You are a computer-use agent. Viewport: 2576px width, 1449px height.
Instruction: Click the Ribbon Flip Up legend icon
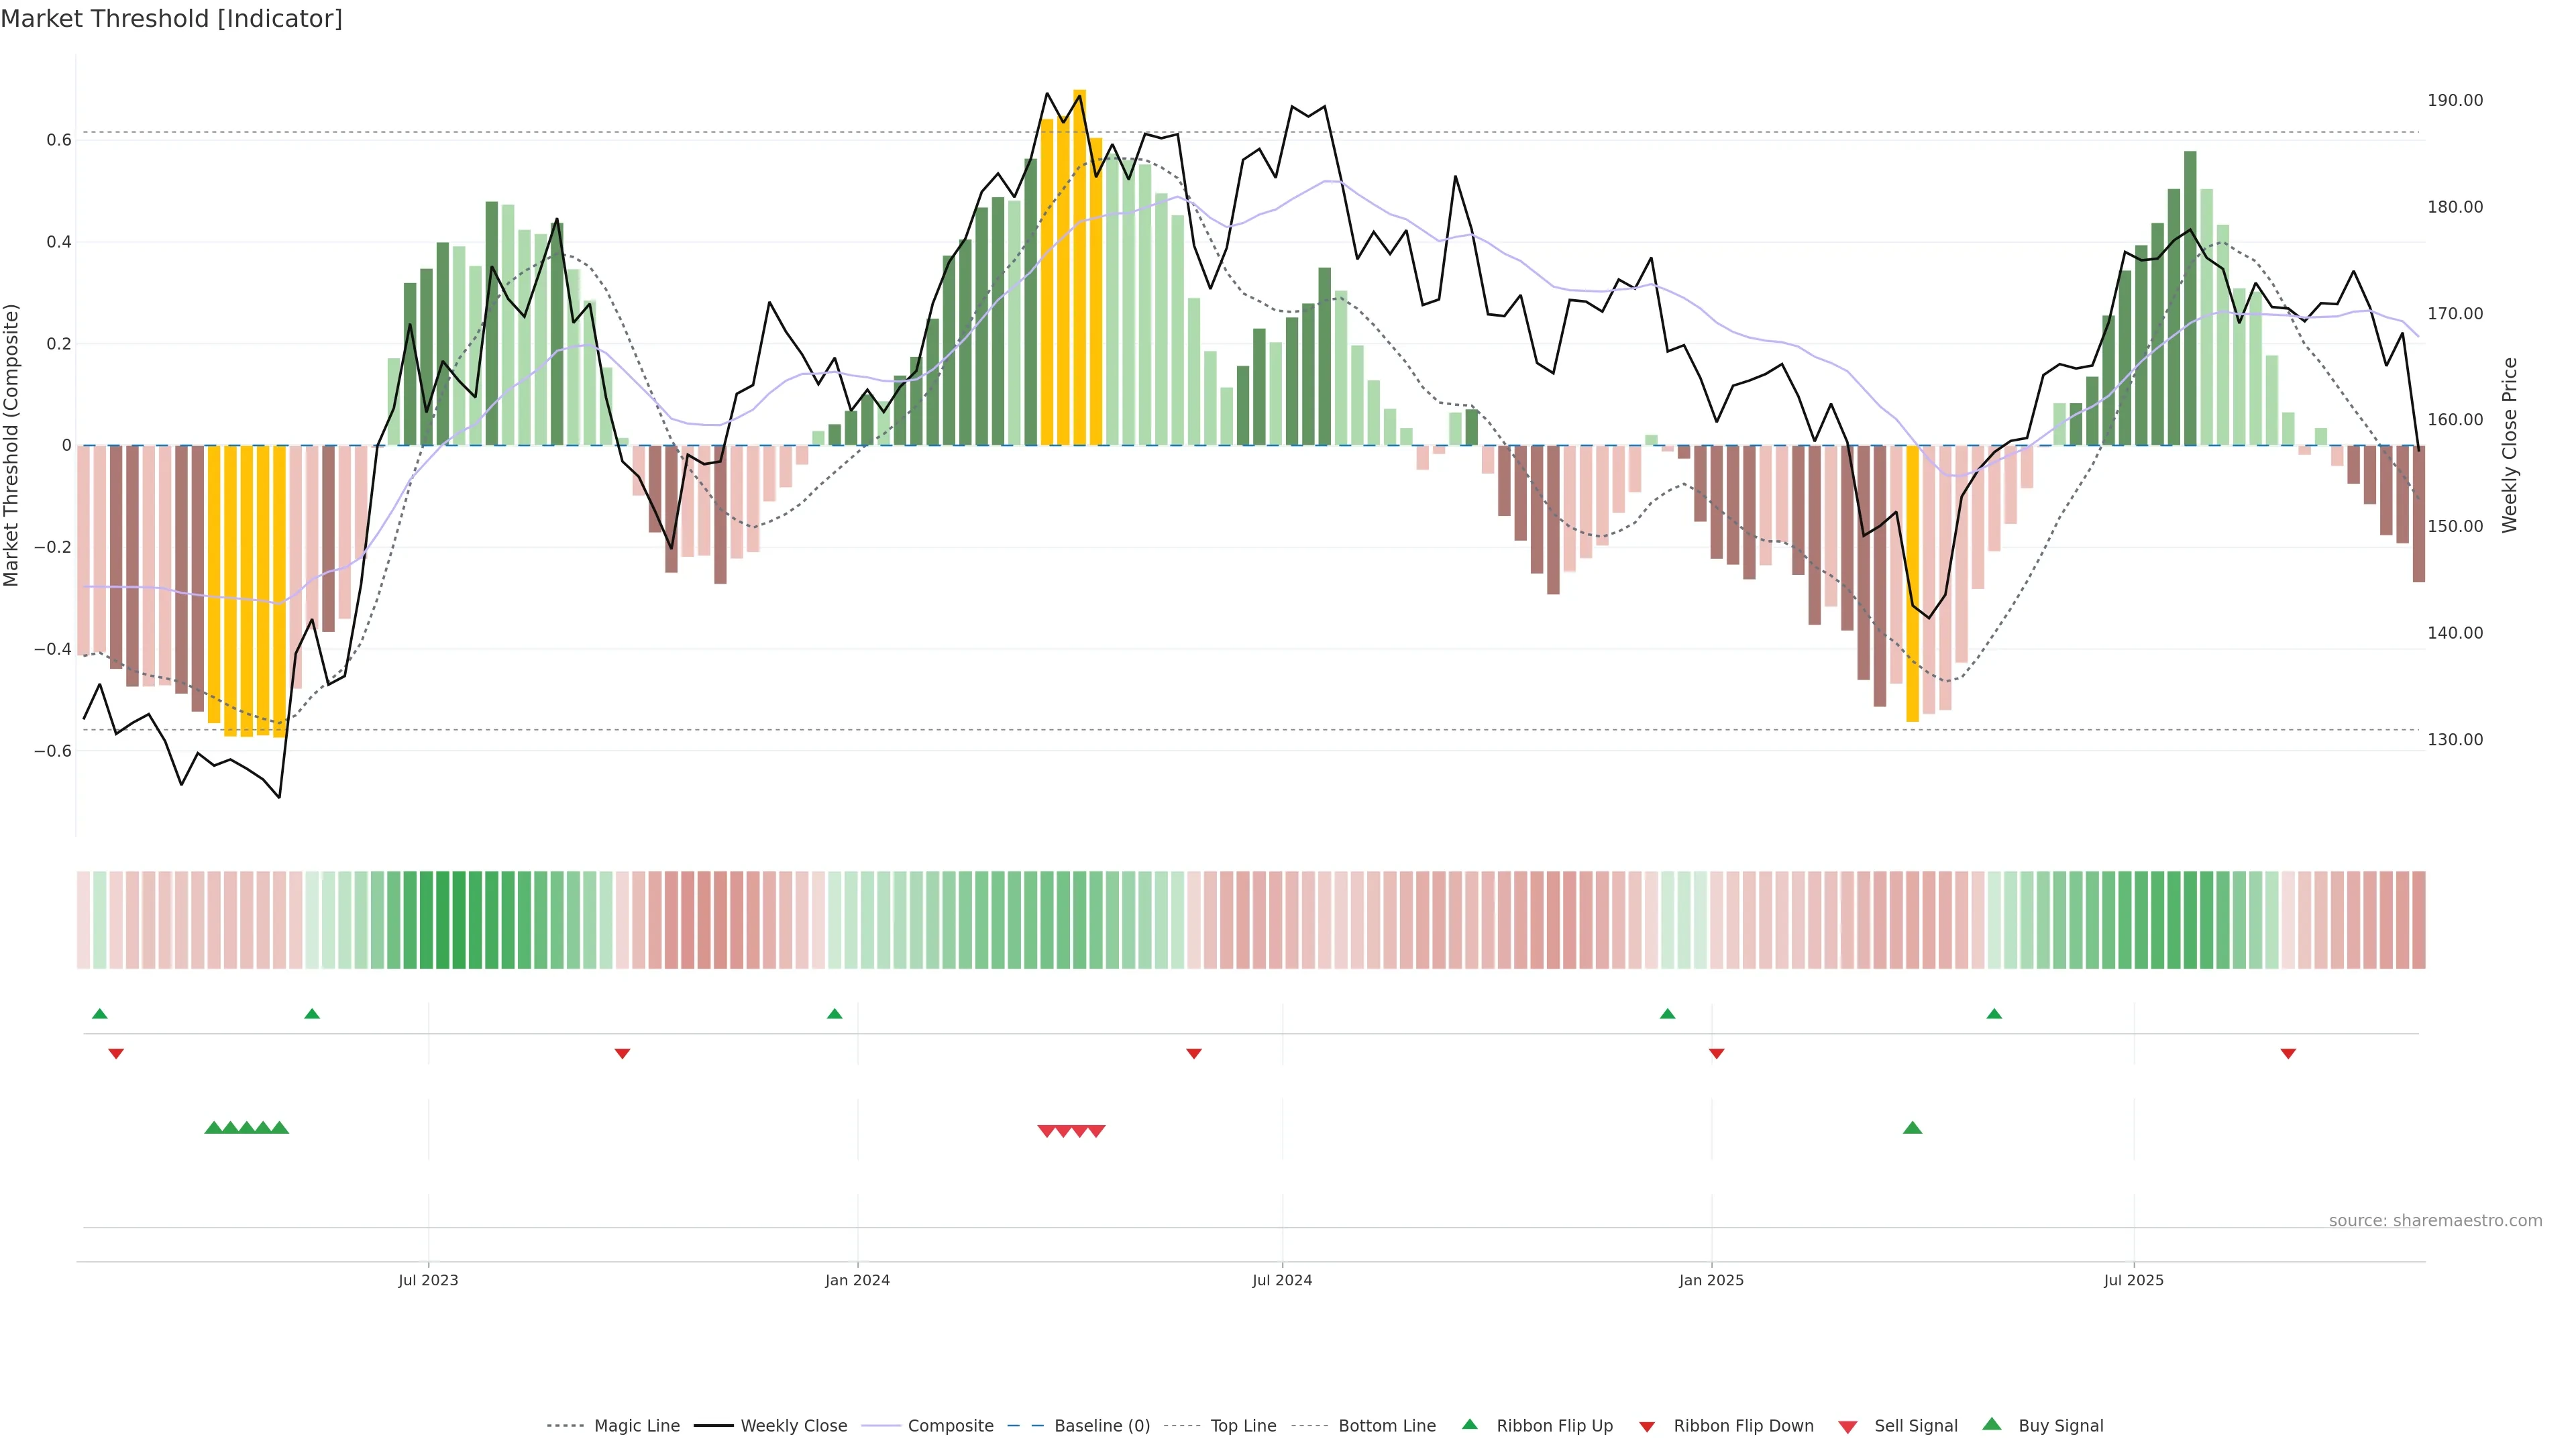1469,1424
